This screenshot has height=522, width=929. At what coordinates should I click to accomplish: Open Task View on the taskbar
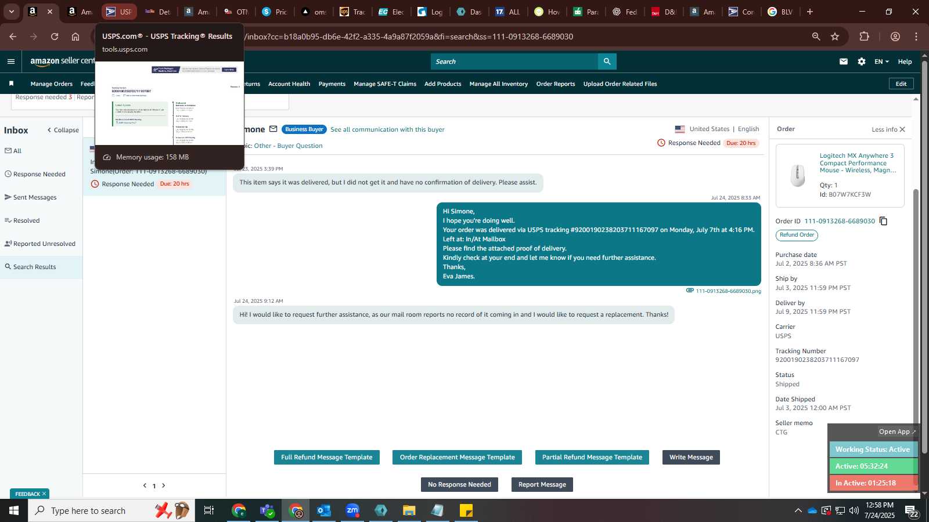tap(208, 510)
